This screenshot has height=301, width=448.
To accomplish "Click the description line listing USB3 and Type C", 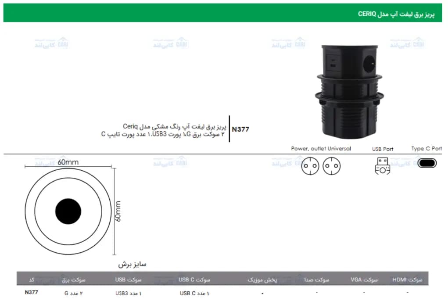I will pyautogui.click(x=163, y=134).
